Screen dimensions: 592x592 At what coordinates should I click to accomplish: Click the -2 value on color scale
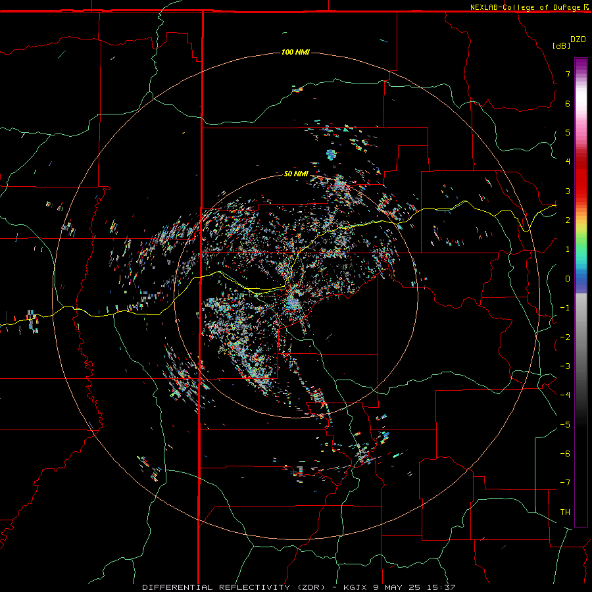click(565, 337)
